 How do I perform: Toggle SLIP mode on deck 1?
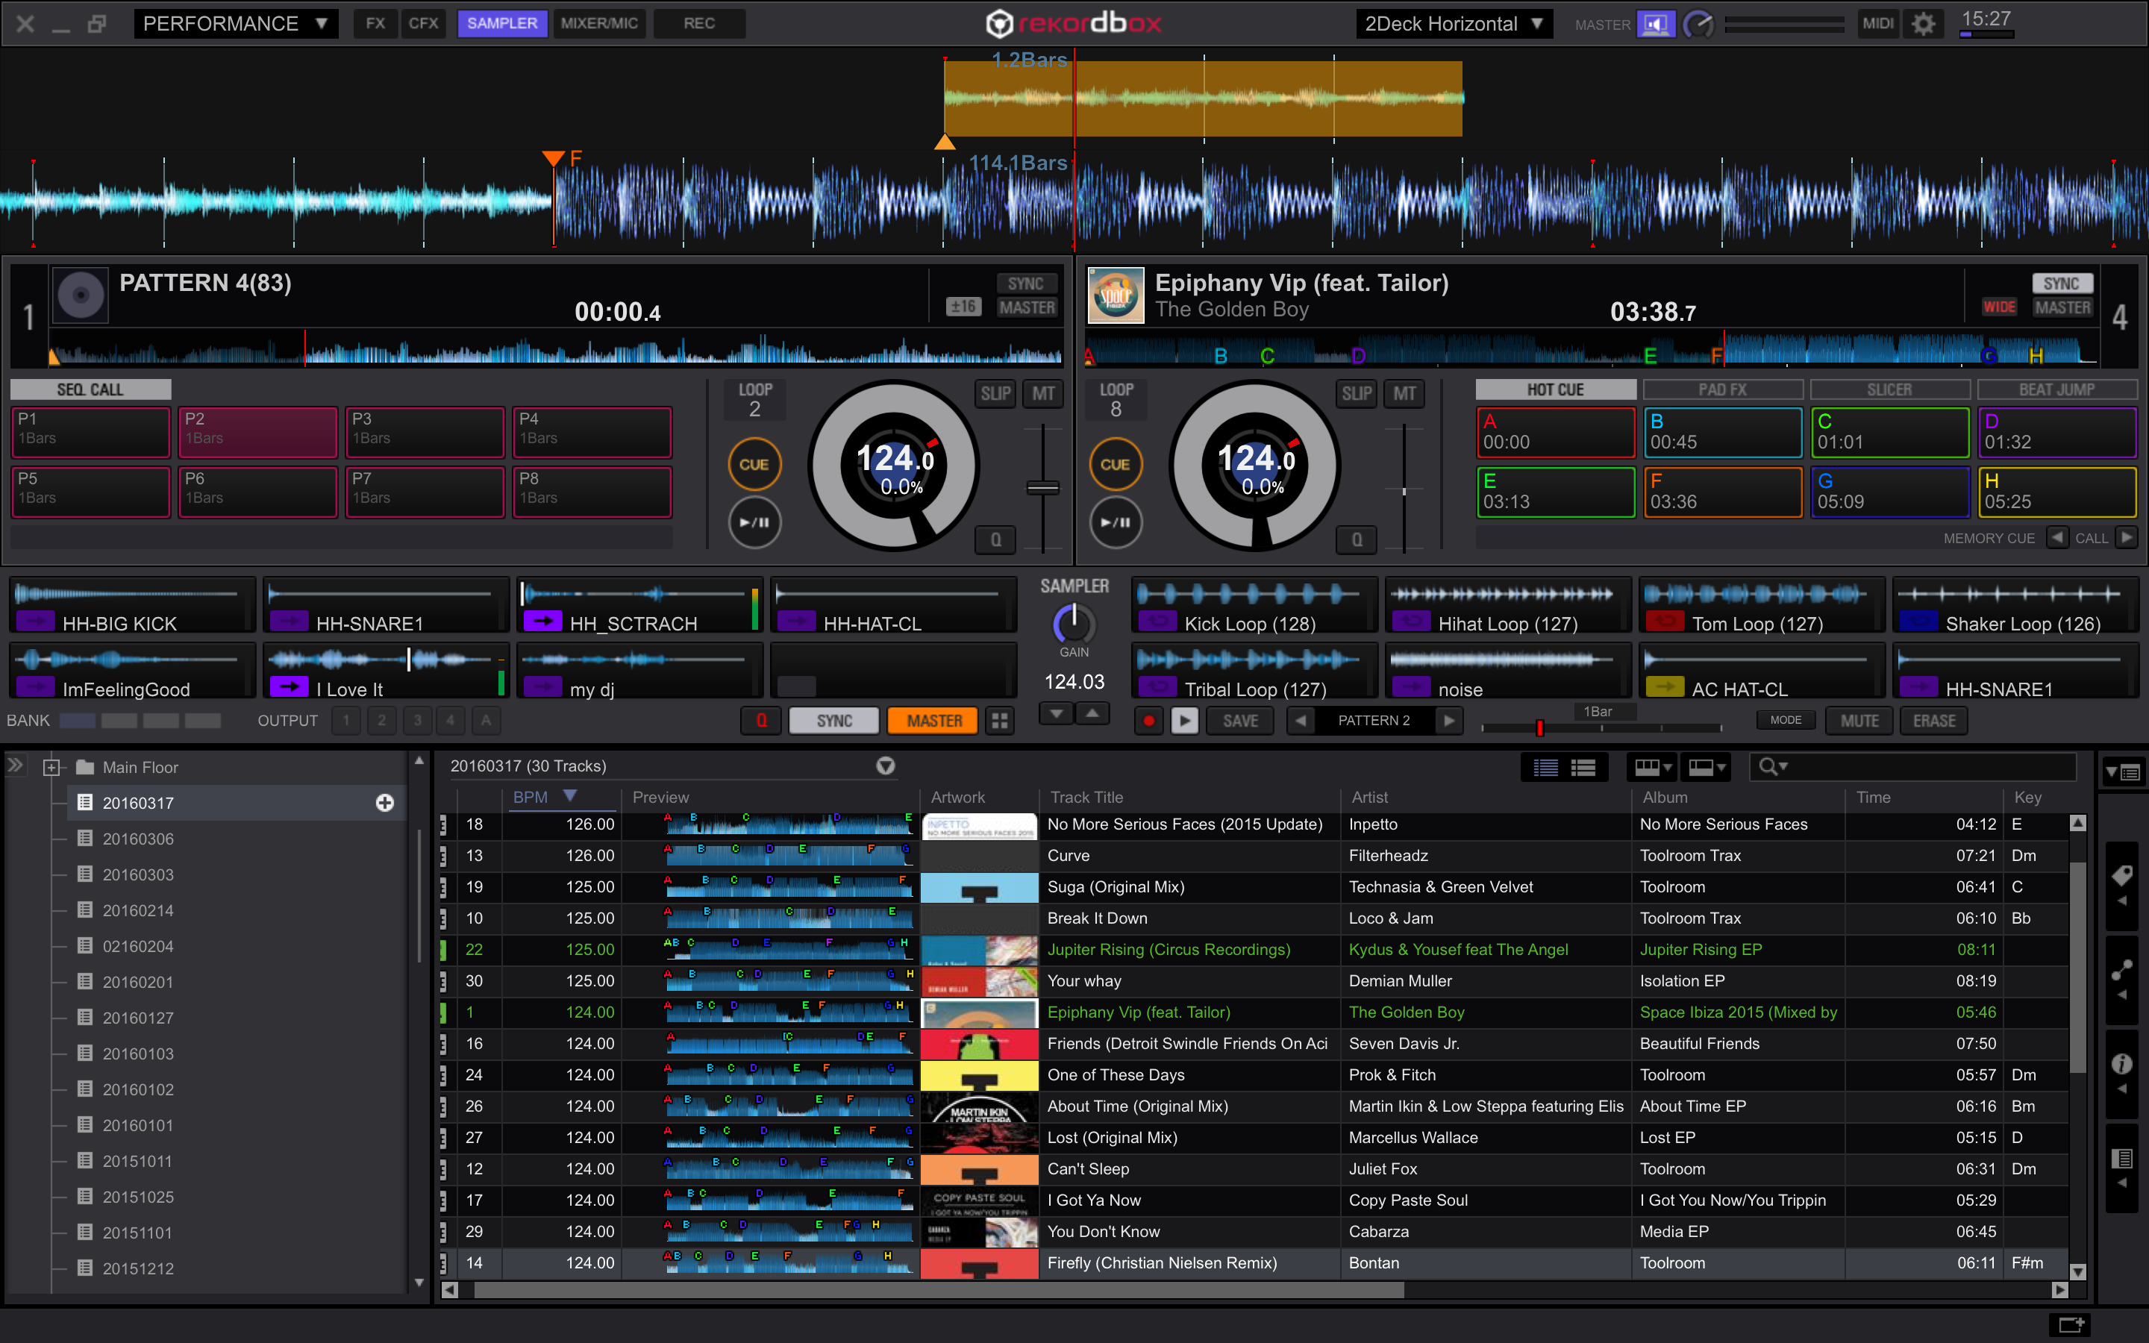[995, 393]
